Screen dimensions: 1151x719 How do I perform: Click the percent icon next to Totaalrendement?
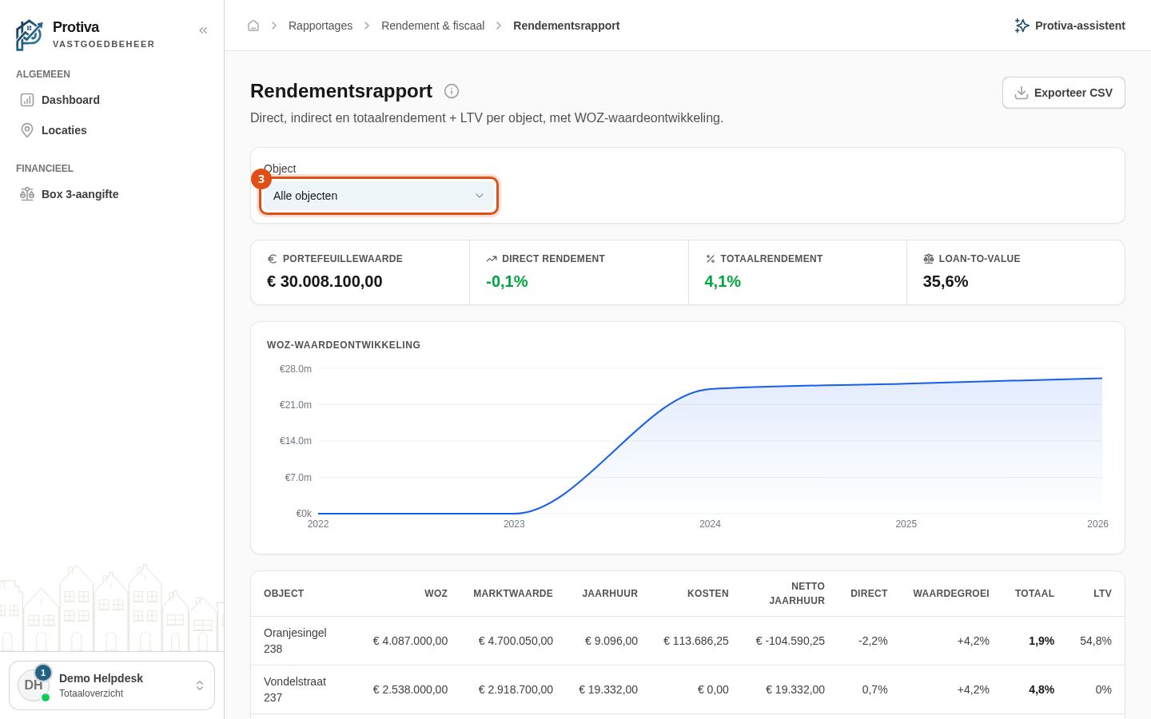coord(710,259)
